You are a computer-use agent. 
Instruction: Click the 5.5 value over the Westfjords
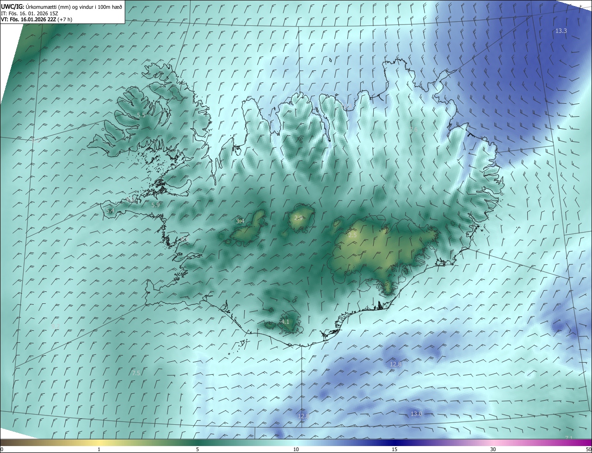[x=141, y=115]
